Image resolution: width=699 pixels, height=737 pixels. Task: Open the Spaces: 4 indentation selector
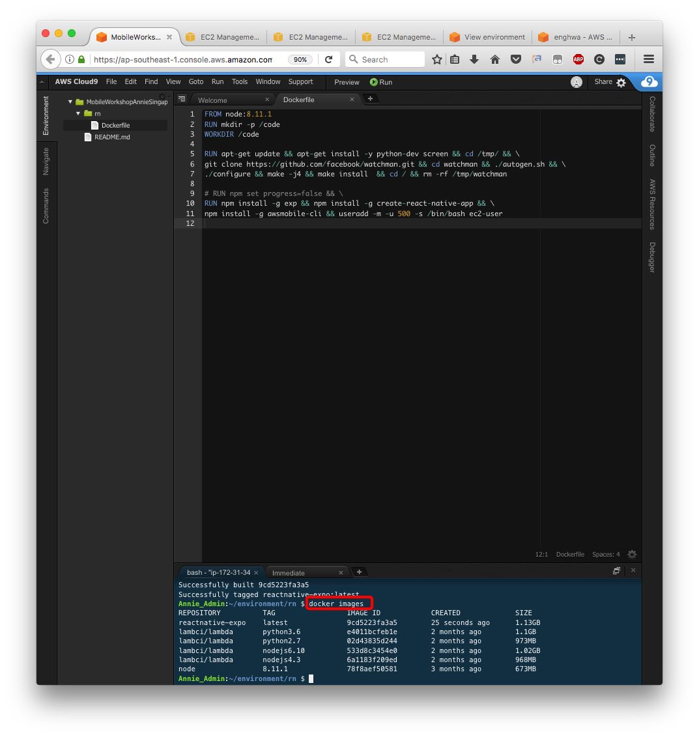pos(606,554)
